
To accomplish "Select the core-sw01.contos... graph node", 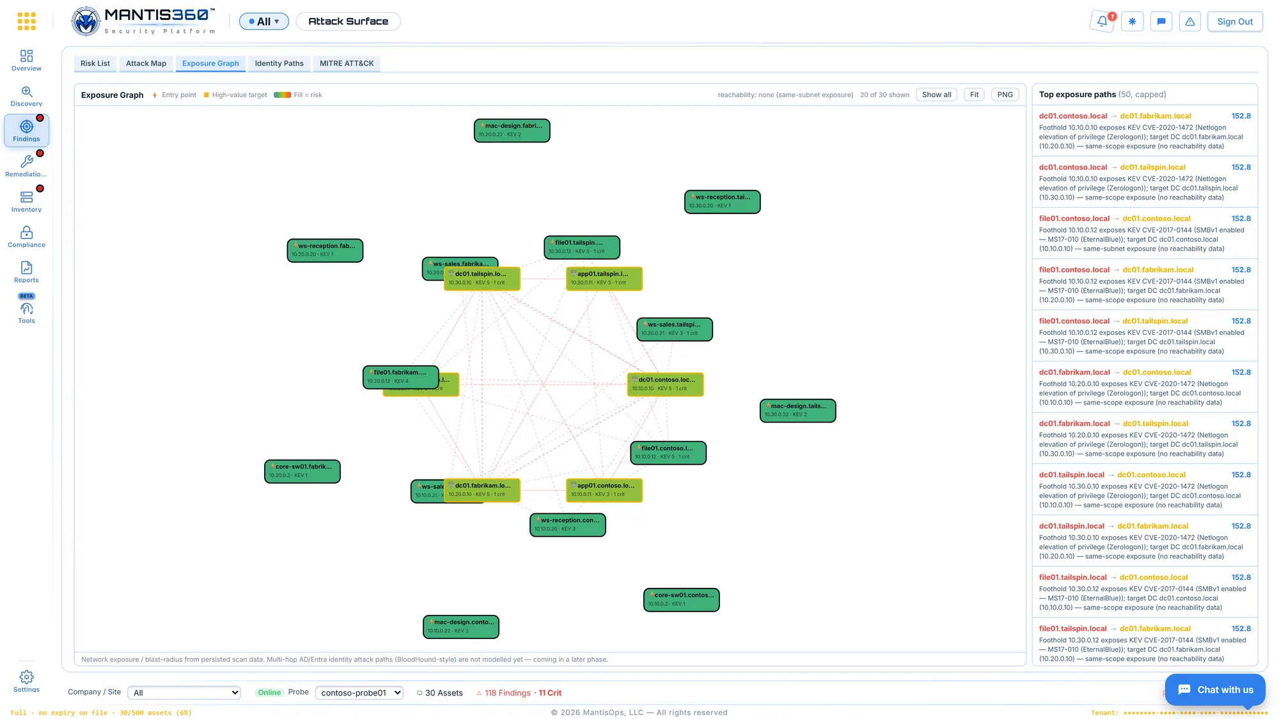I will point(681,599).
